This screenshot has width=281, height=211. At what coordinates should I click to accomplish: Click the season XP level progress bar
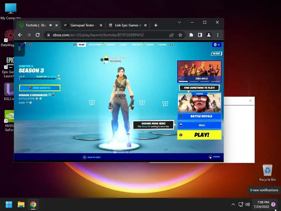pyautogui.click(x=37, y=79)
